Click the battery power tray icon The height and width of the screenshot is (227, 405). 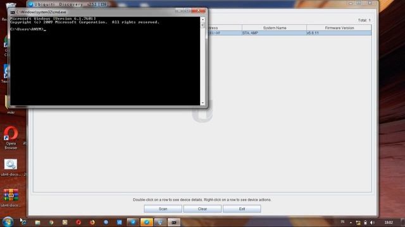[365, 223]
